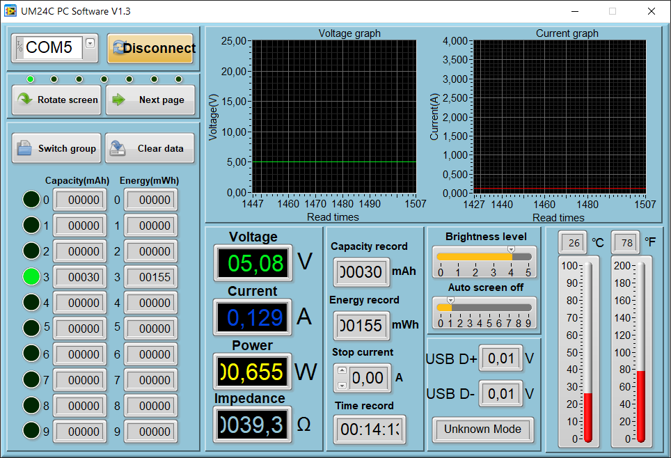Increase the Stop current value with up arrow

pos(342,371)
